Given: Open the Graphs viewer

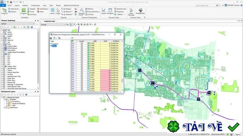Looking at the screenshot, I should tap(104, 11).
